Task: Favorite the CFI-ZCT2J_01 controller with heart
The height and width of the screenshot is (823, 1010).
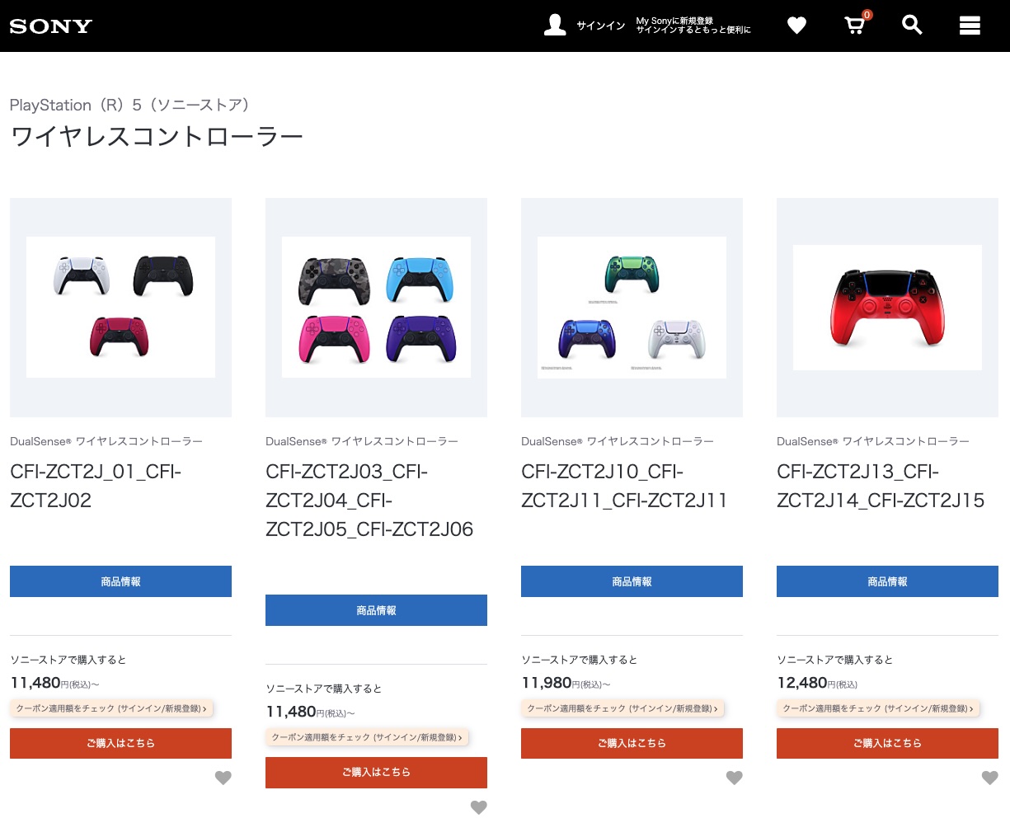Action: pos(223,778)
